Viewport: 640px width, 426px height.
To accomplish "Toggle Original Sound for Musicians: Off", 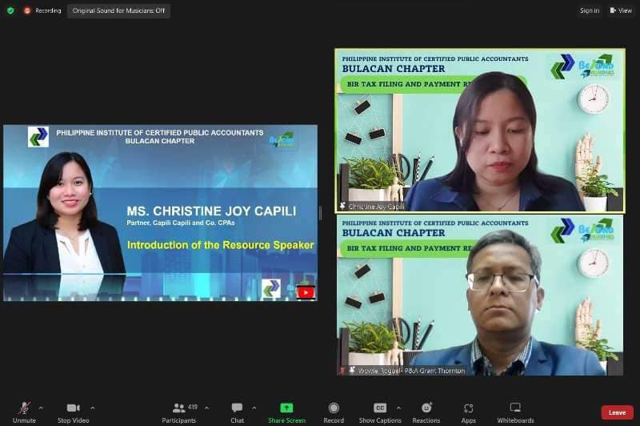I will tap(118, 10).
